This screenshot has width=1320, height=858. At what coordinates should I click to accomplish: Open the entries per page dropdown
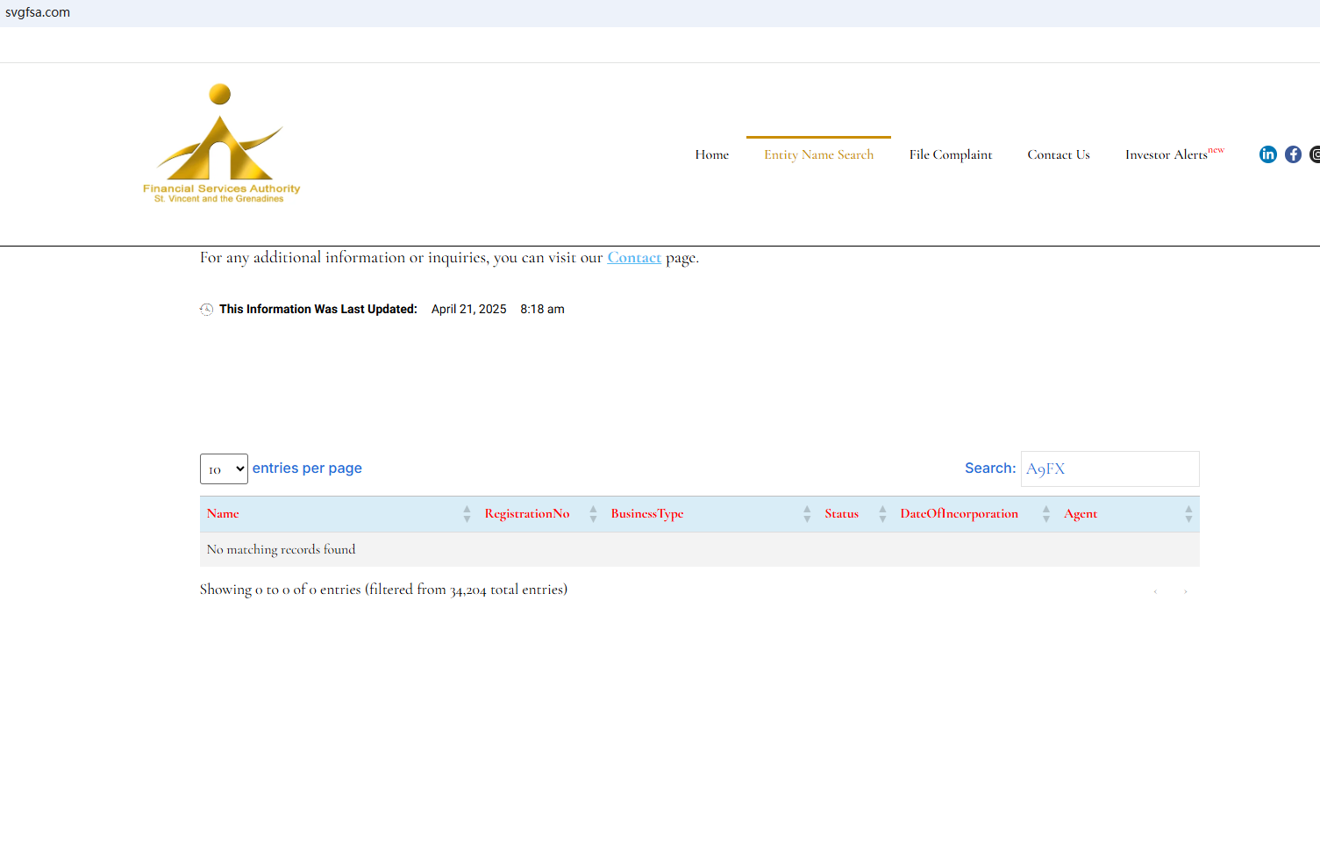click(224, 469)
